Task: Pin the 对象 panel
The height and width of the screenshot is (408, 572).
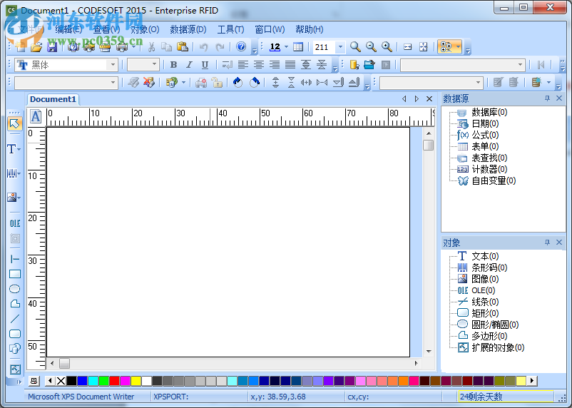Action: point(547,243)
